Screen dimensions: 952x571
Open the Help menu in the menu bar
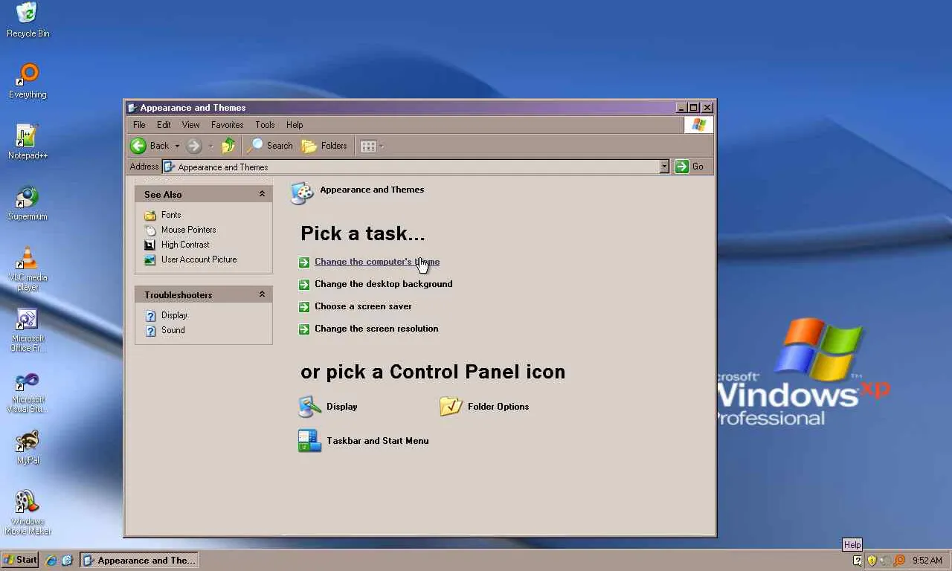point(295,125)
